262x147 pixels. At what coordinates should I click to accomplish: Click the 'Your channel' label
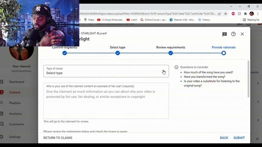point(21,66)
